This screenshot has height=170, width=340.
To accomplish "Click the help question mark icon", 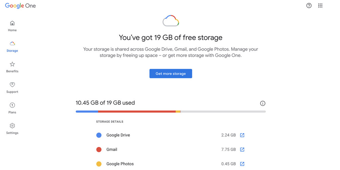I will pyautogui.click(x=309, y=5).
